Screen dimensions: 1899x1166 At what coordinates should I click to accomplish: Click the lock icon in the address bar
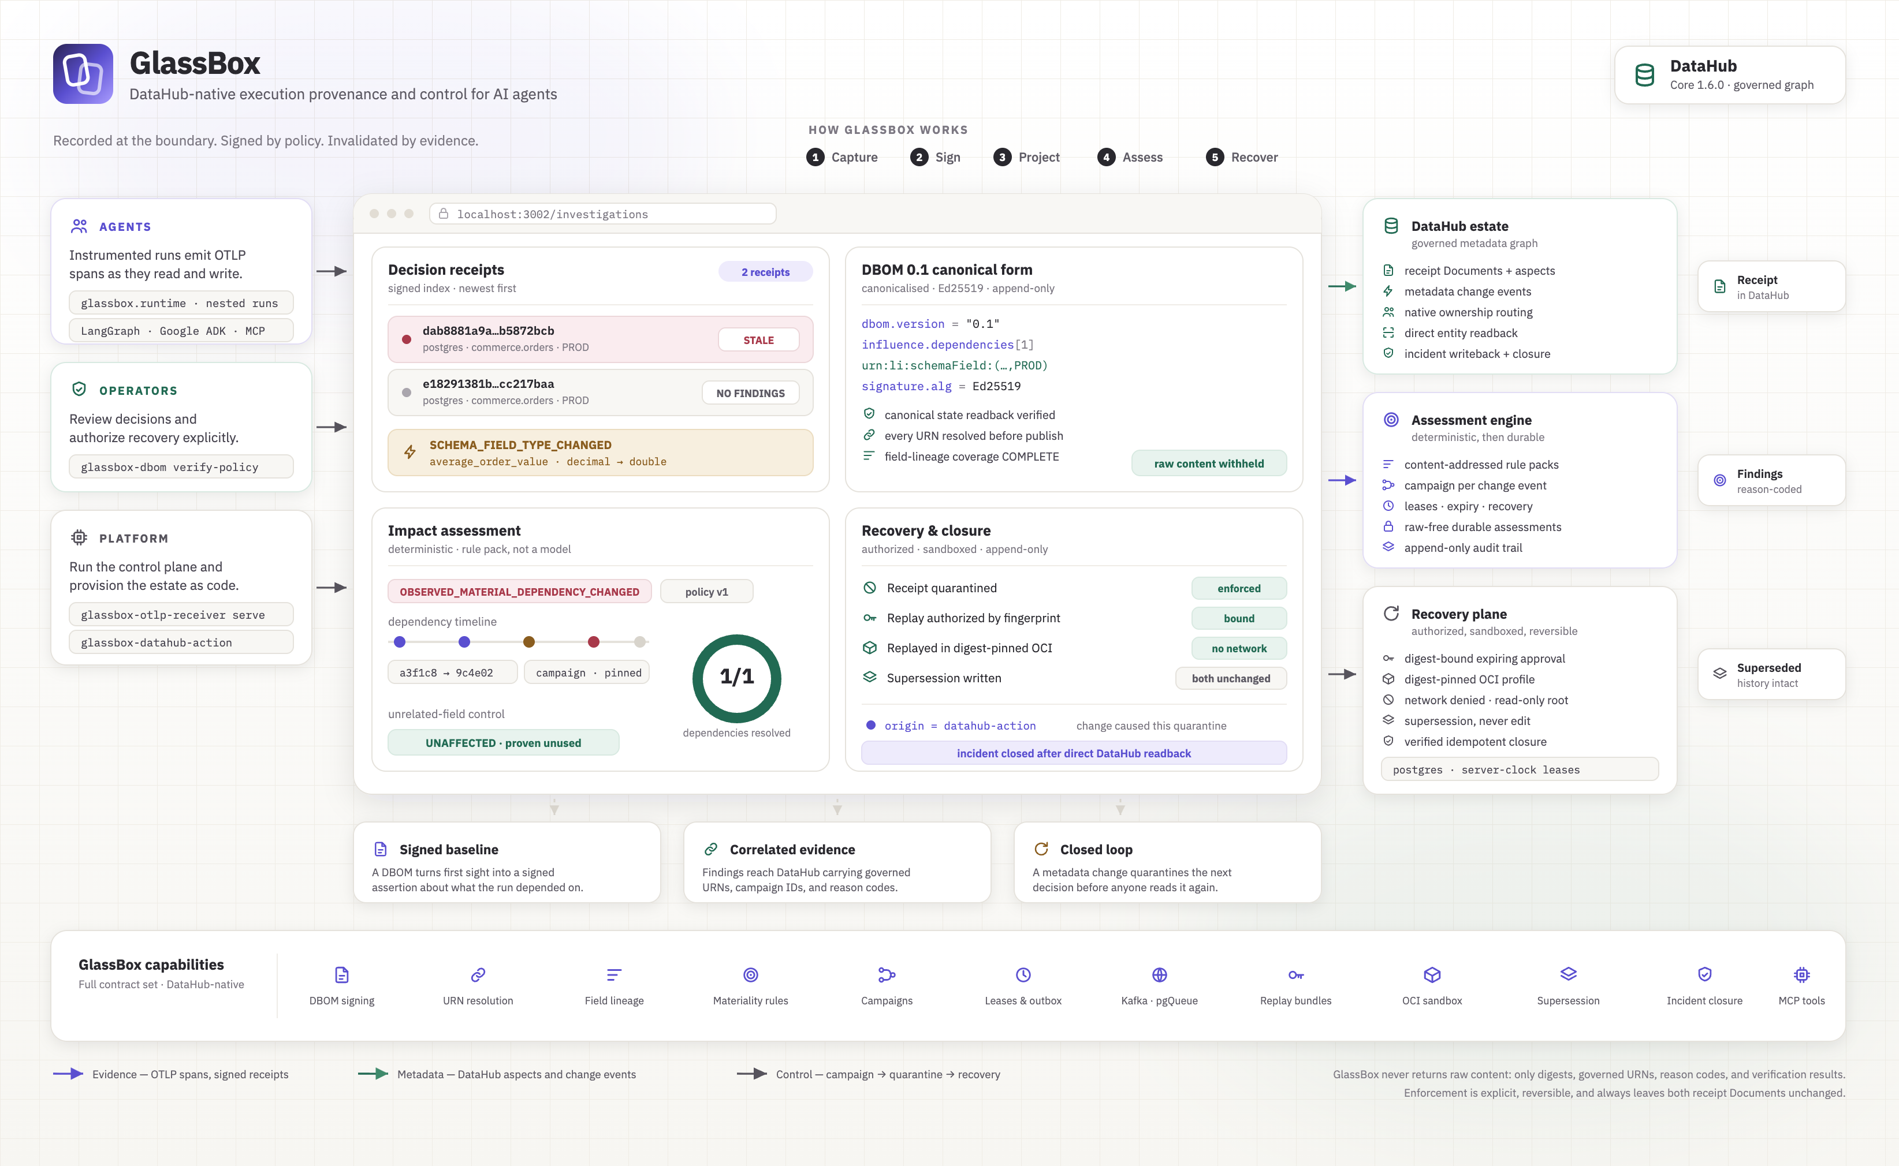point(444,214)
